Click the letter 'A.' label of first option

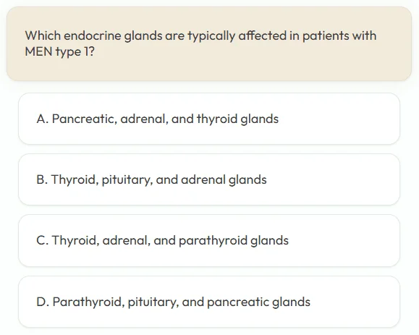pyautogui.click(x=43, y=119)
